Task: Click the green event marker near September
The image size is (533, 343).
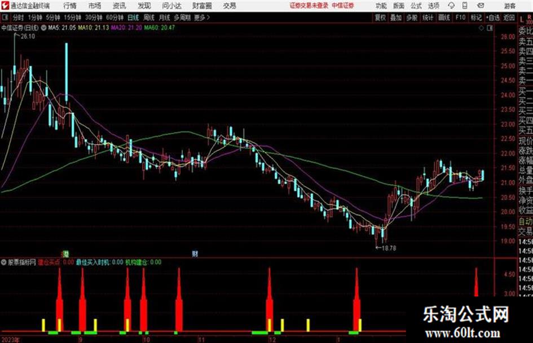Action: pos(66,253)
